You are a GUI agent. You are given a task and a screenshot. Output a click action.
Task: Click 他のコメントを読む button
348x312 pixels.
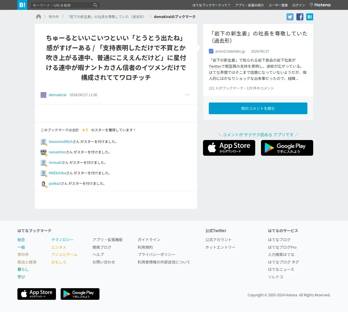coord(258,108)
